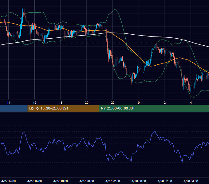
Task: Click the 4 hour label on price chart axis
Action: [x=191, y=103]
